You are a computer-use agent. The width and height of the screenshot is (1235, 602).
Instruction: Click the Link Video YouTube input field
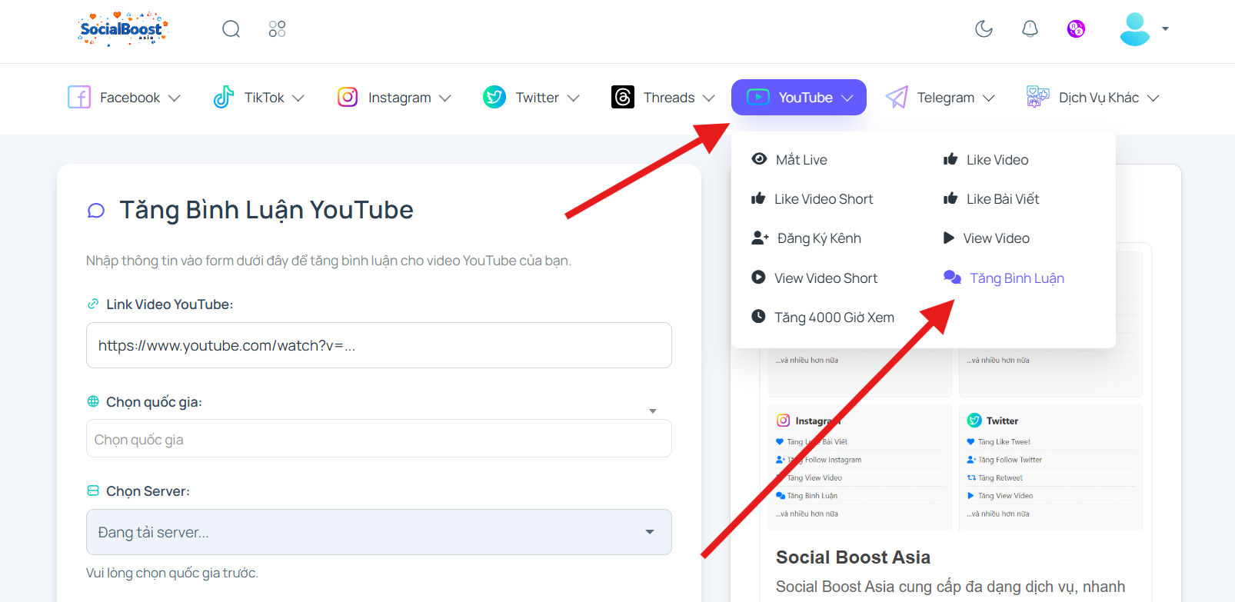[379, 345]
